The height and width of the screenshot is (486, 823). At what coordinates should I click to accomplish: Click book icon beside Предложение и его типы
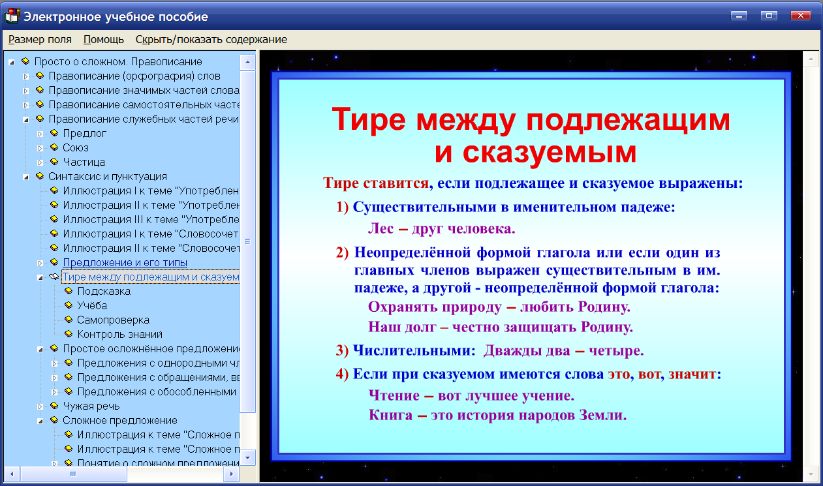54,262
